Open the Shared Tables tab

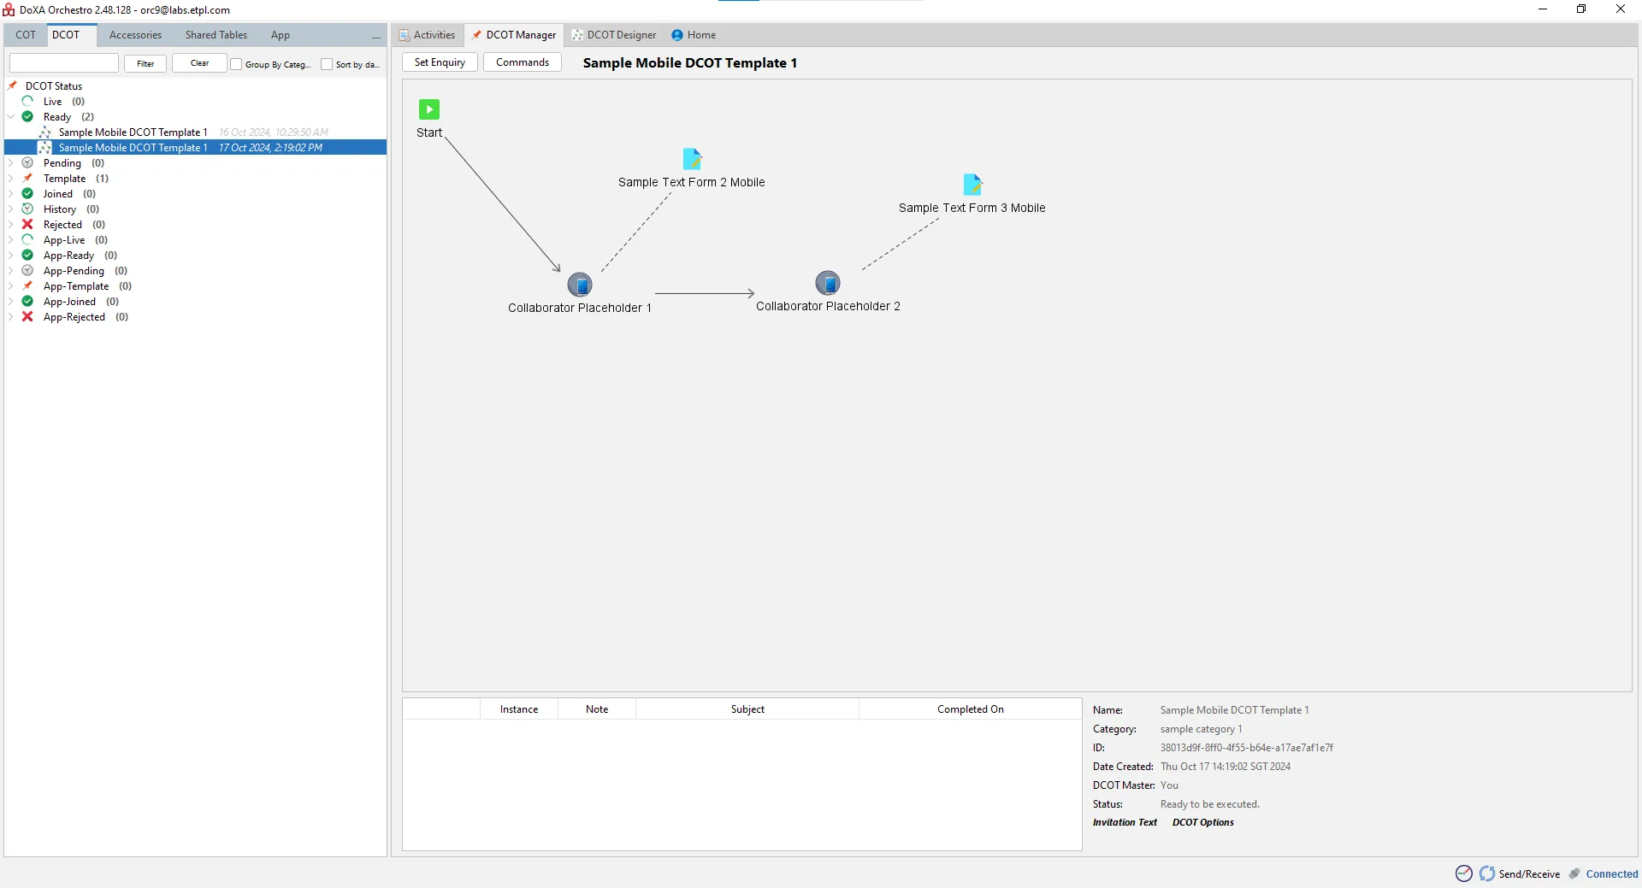pyautogui.click(x=216, y=35)
